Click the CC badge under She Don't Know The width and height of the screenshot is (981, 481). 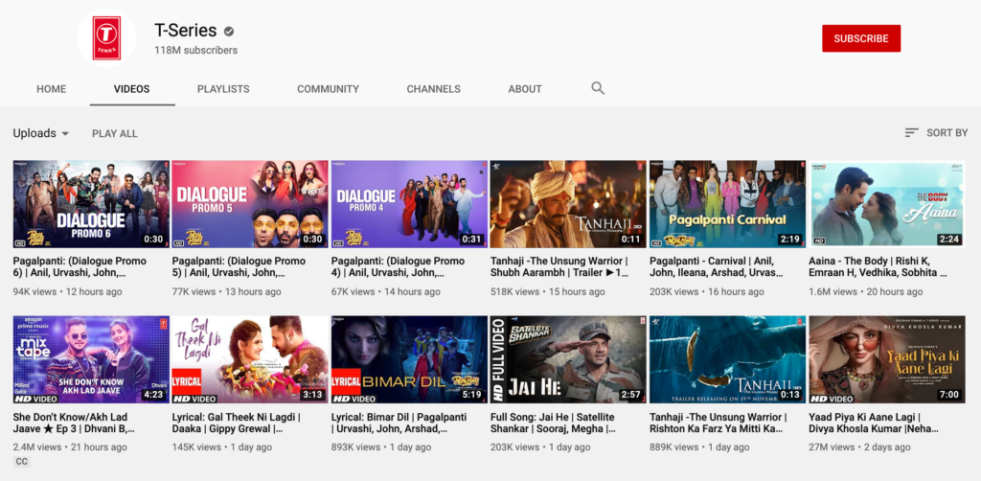[21, 462]
